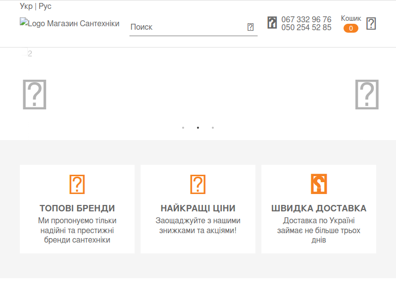Click the Топові бренди icon
This screenshot has height=297, width=396.
tap(77, 184)
